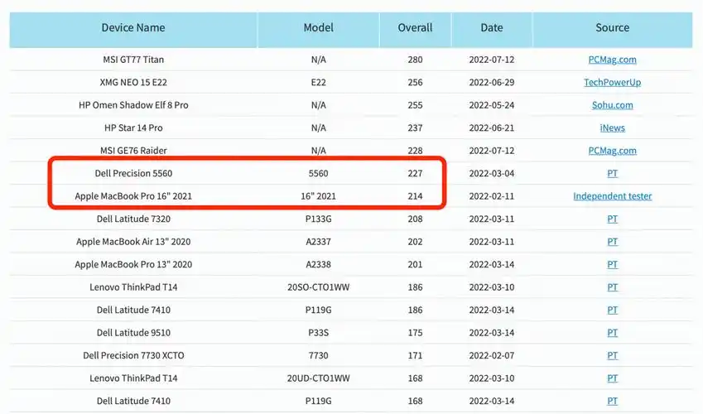Open PCMag.com link for MSI GT77 Titan
This screenshot has width=703, height=414.
click(612, 60)
